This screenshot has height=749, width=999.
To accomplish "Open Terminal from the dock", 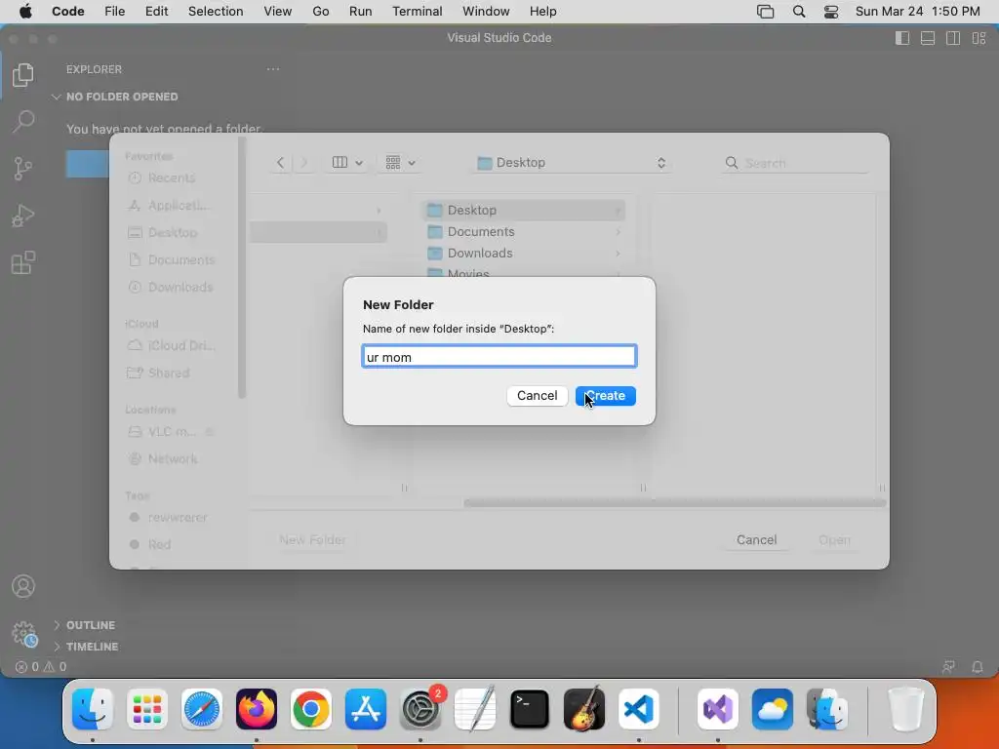I will click(530, 709).
